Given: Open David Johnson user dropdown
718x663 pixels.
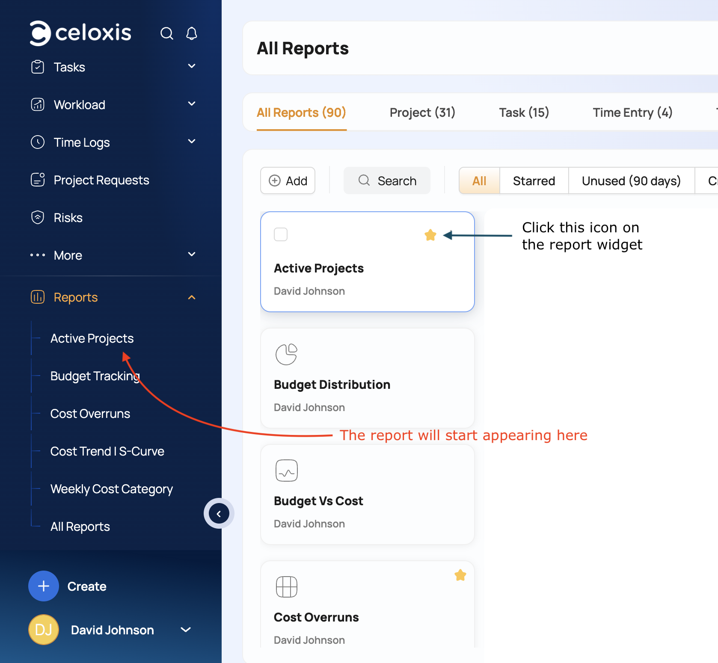Looking at the screenshot, I should point(186,630).
